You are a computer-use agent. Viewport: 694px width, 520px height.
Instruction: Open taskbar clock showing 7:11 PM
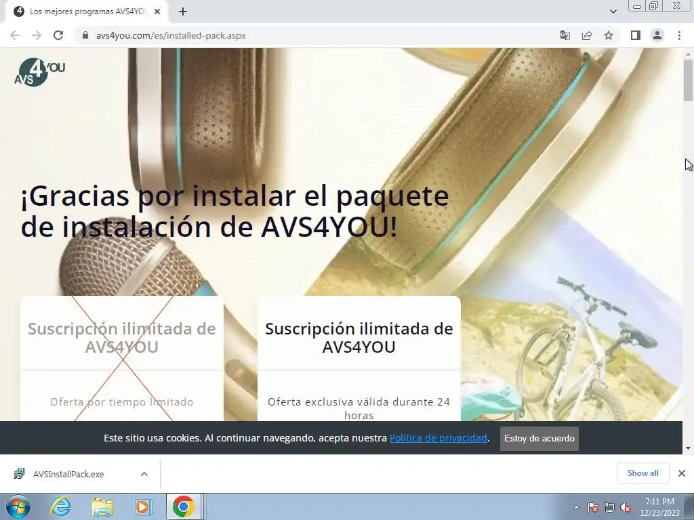[x=659, y=507]
